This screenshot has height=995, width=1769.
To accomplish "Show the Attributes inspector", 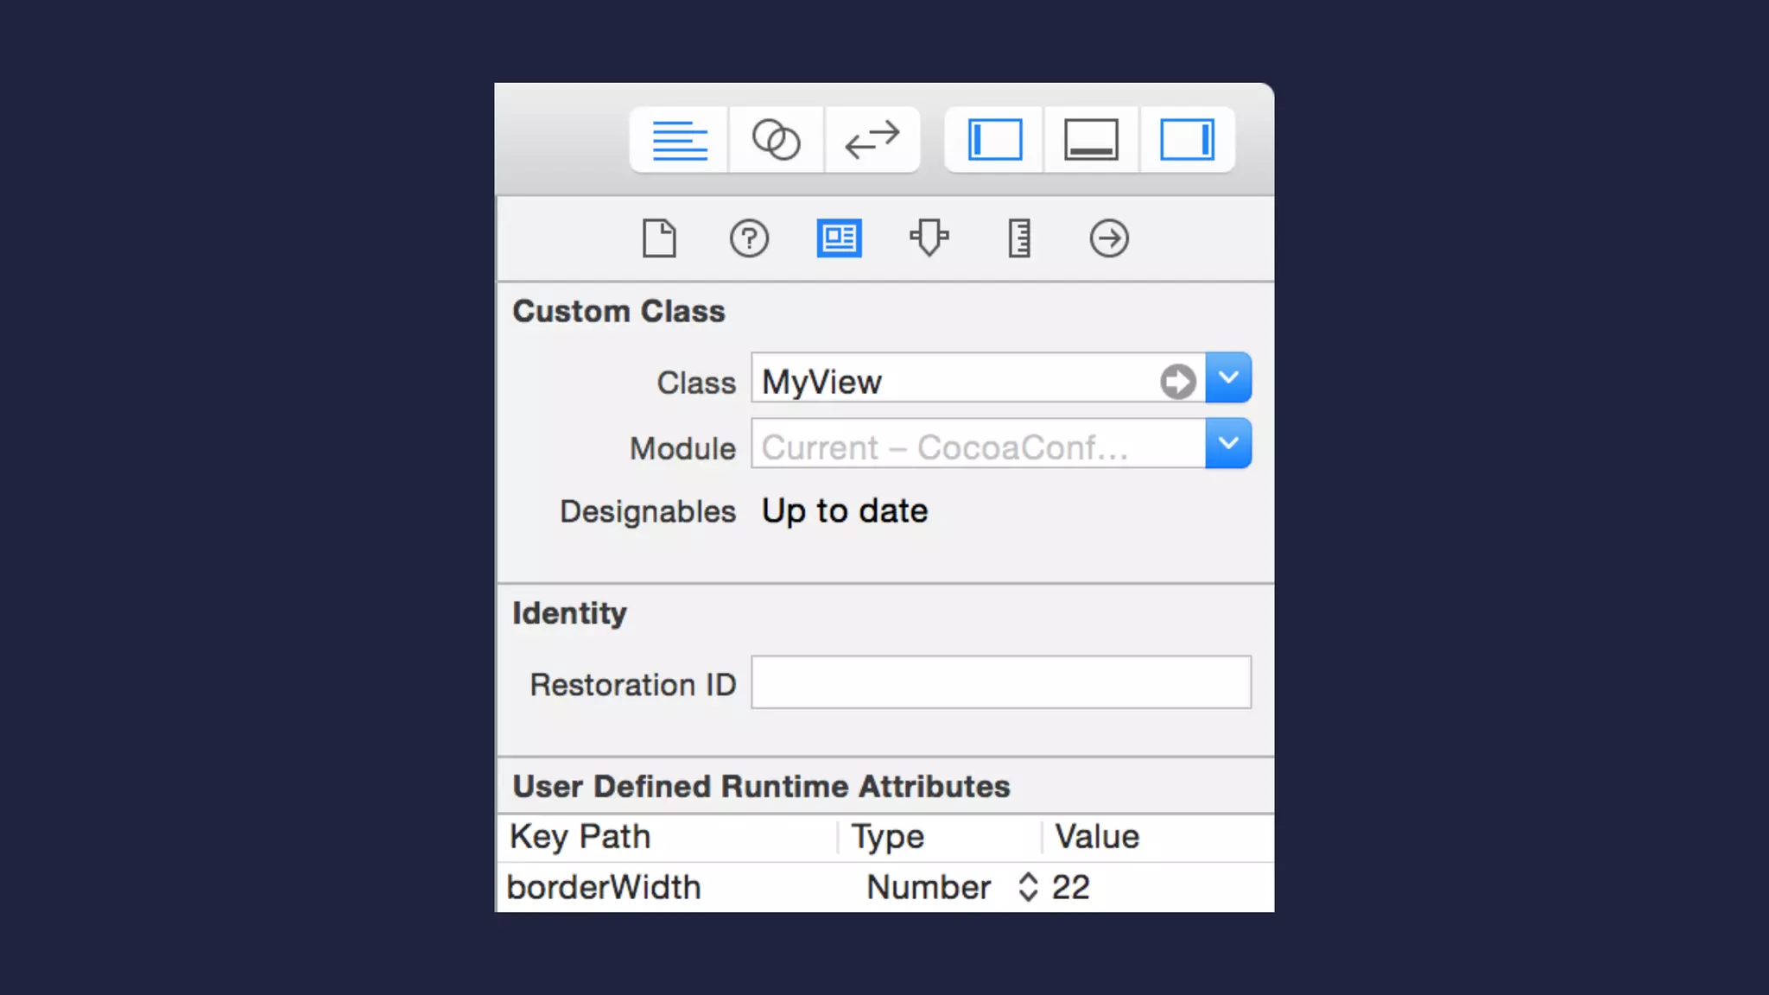I will pyautogui.click(x=929, y=238).
